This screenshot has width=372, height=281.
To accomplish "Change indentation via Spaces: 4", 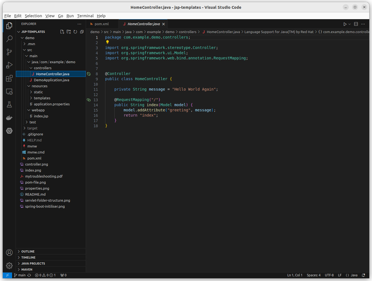I will [314, 275].
